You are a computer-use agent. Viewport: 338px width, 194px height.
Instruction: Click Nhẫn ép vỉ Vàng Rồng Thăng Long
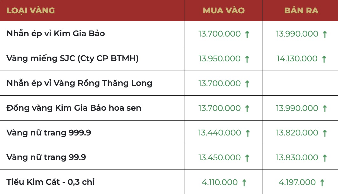79,83
